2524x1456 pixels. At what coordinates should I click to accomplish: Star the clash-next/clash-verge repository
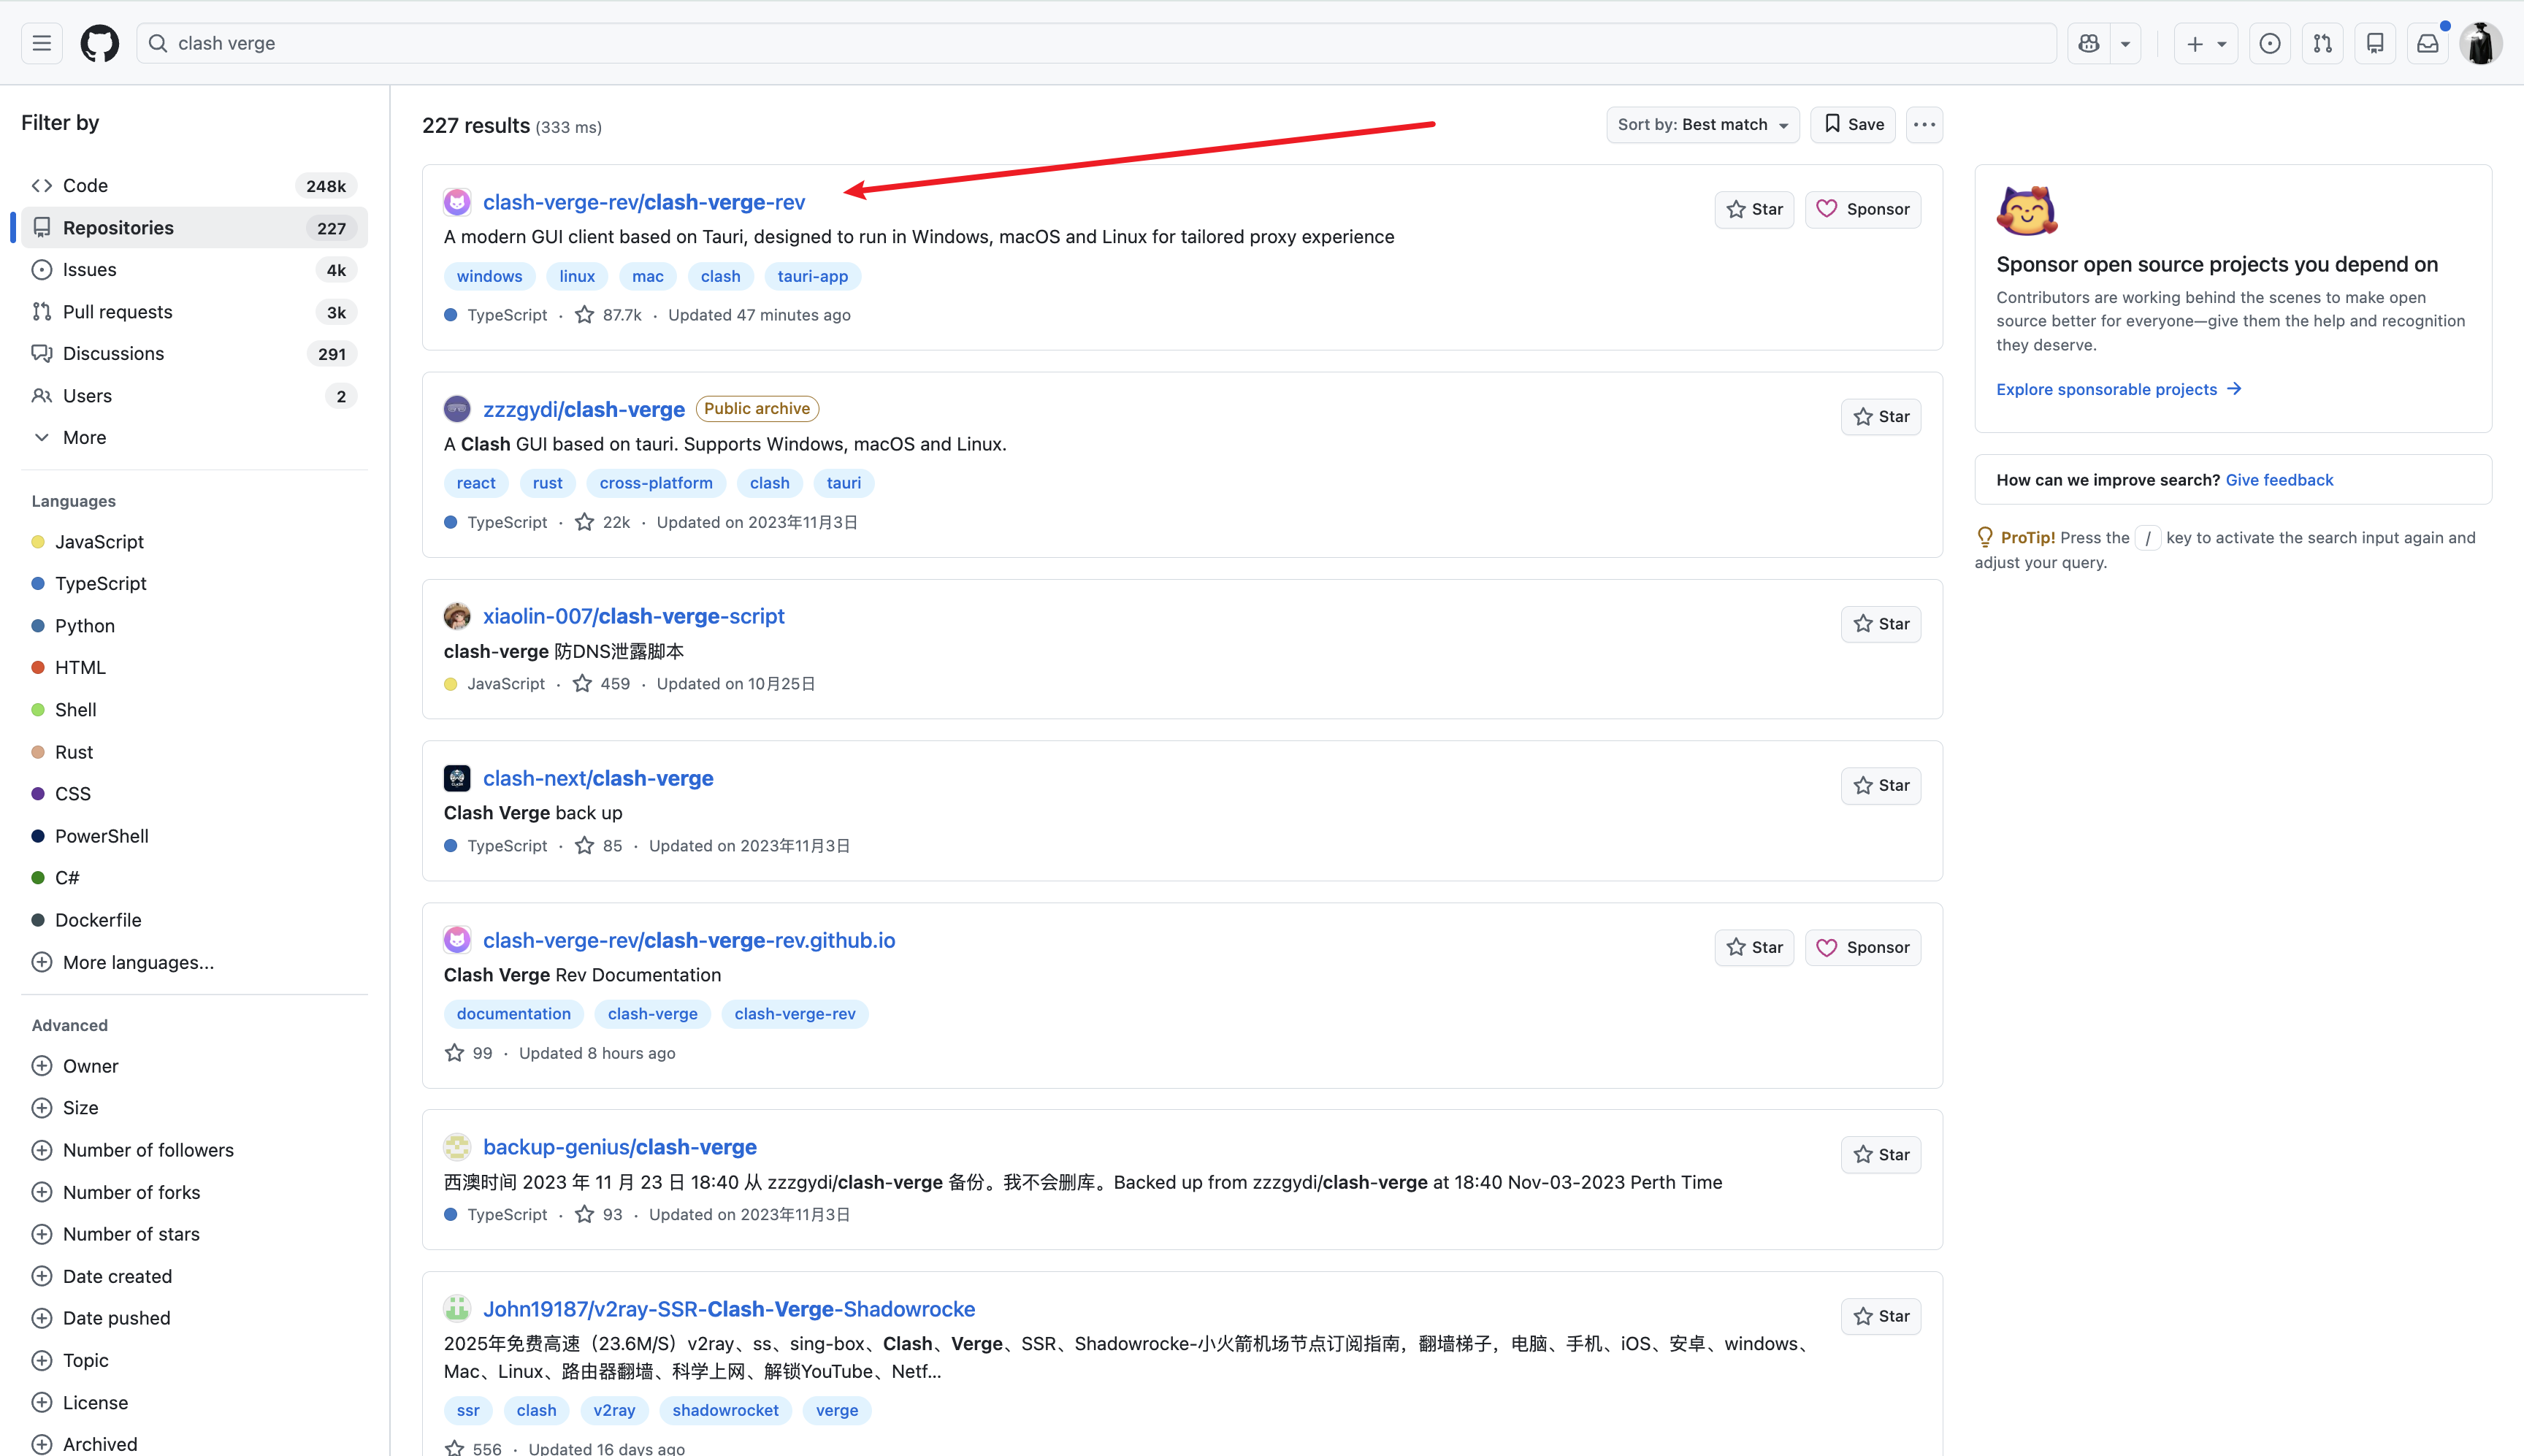pos(1880,785)
